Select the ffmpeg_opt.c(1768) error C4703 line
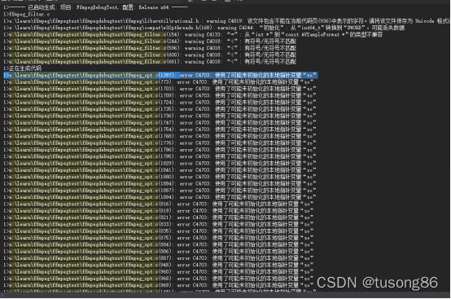451x299 pixels. point(160,136)
